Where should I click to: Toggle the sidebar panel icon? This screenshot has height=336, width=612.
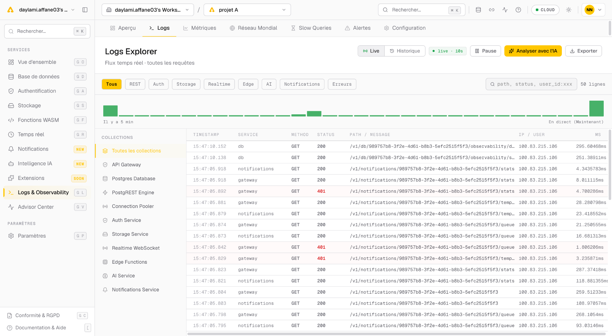(x=85, y=10)
